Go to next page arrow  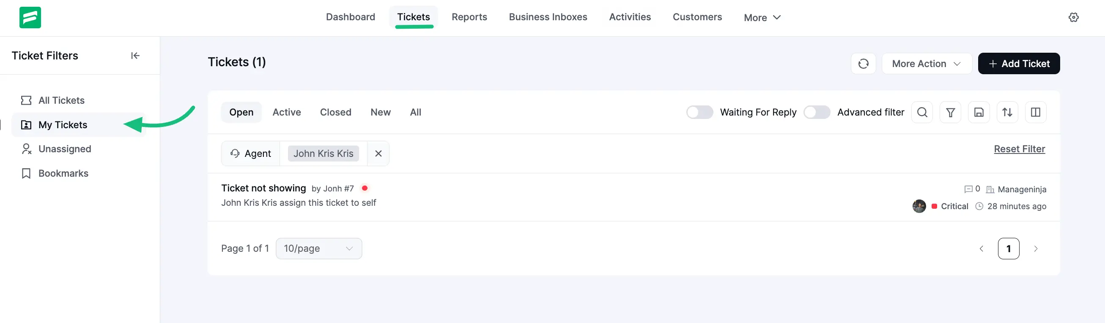1036,248
